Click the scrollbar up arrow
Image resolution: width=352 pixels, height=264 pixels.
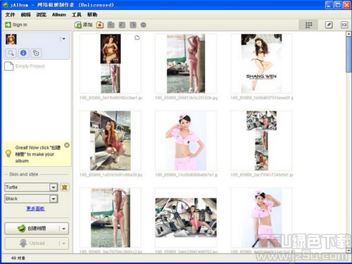point(348,34)
